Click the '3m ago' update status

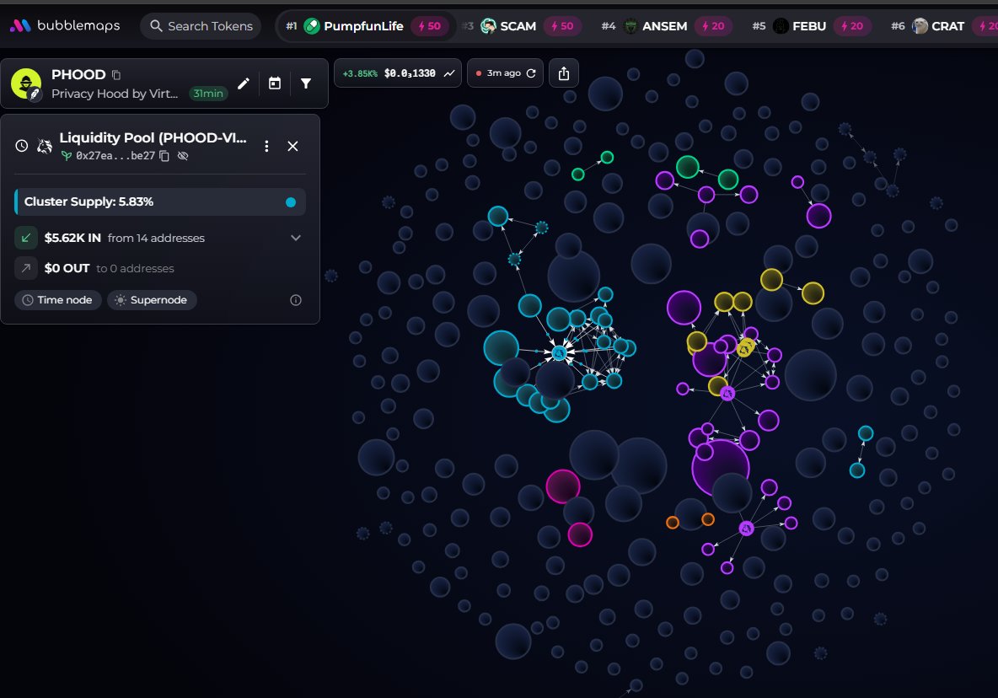[503, 73]
